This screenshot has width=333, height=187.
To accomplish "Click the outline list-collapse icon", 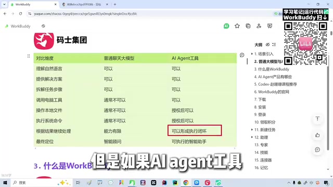I will 274,45.
